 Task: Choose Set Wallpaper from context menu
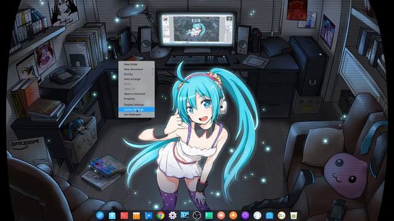[x=137, y=115]
